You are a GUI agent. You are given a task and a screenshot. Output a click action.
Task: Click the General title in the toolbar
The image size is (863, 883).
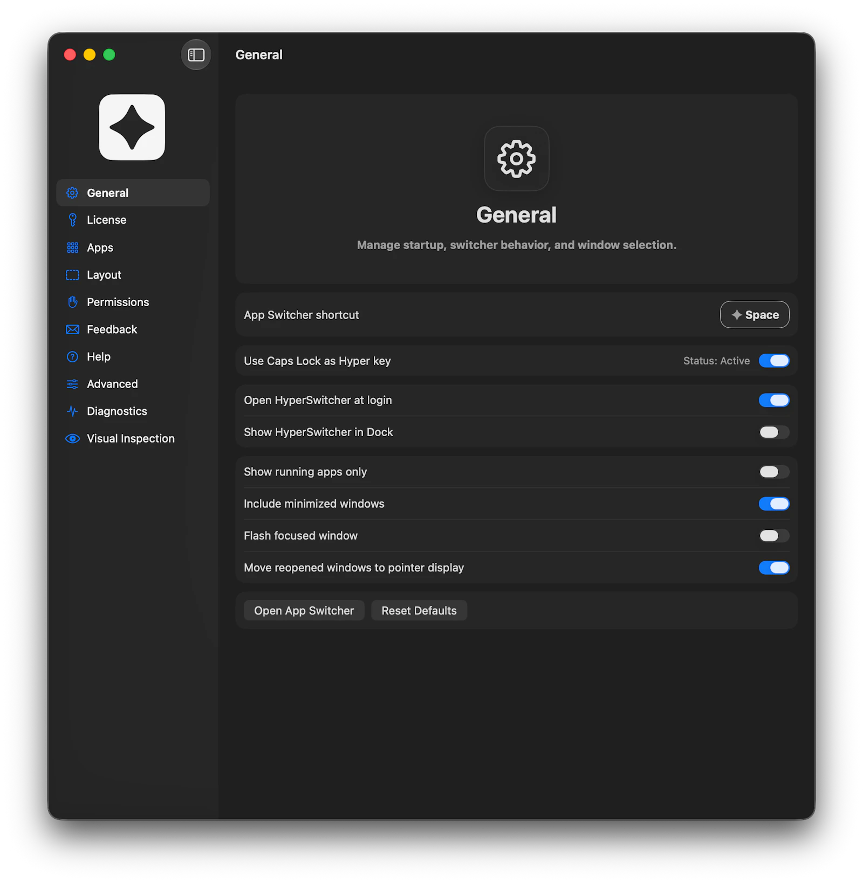(x=259, y=54)
